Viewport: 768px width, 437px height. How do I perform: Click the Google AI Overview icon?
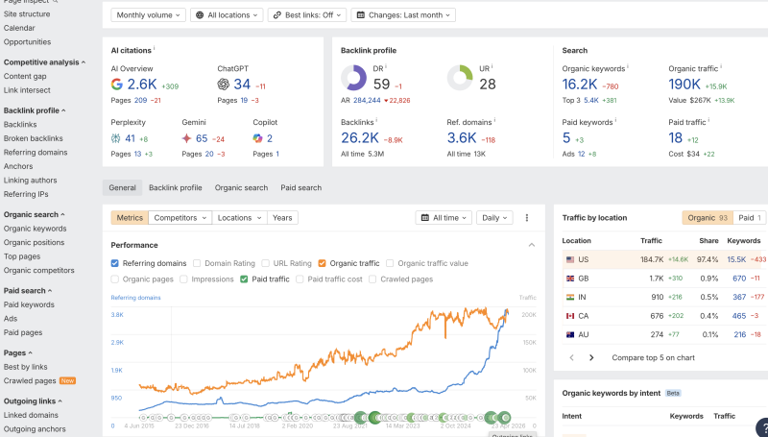coord(116,85)
